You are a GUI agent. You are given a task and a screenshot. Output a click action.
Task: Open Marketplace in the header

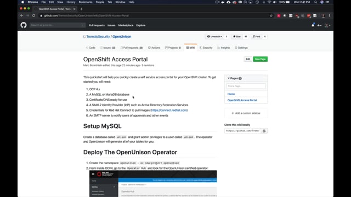point(126,26)
